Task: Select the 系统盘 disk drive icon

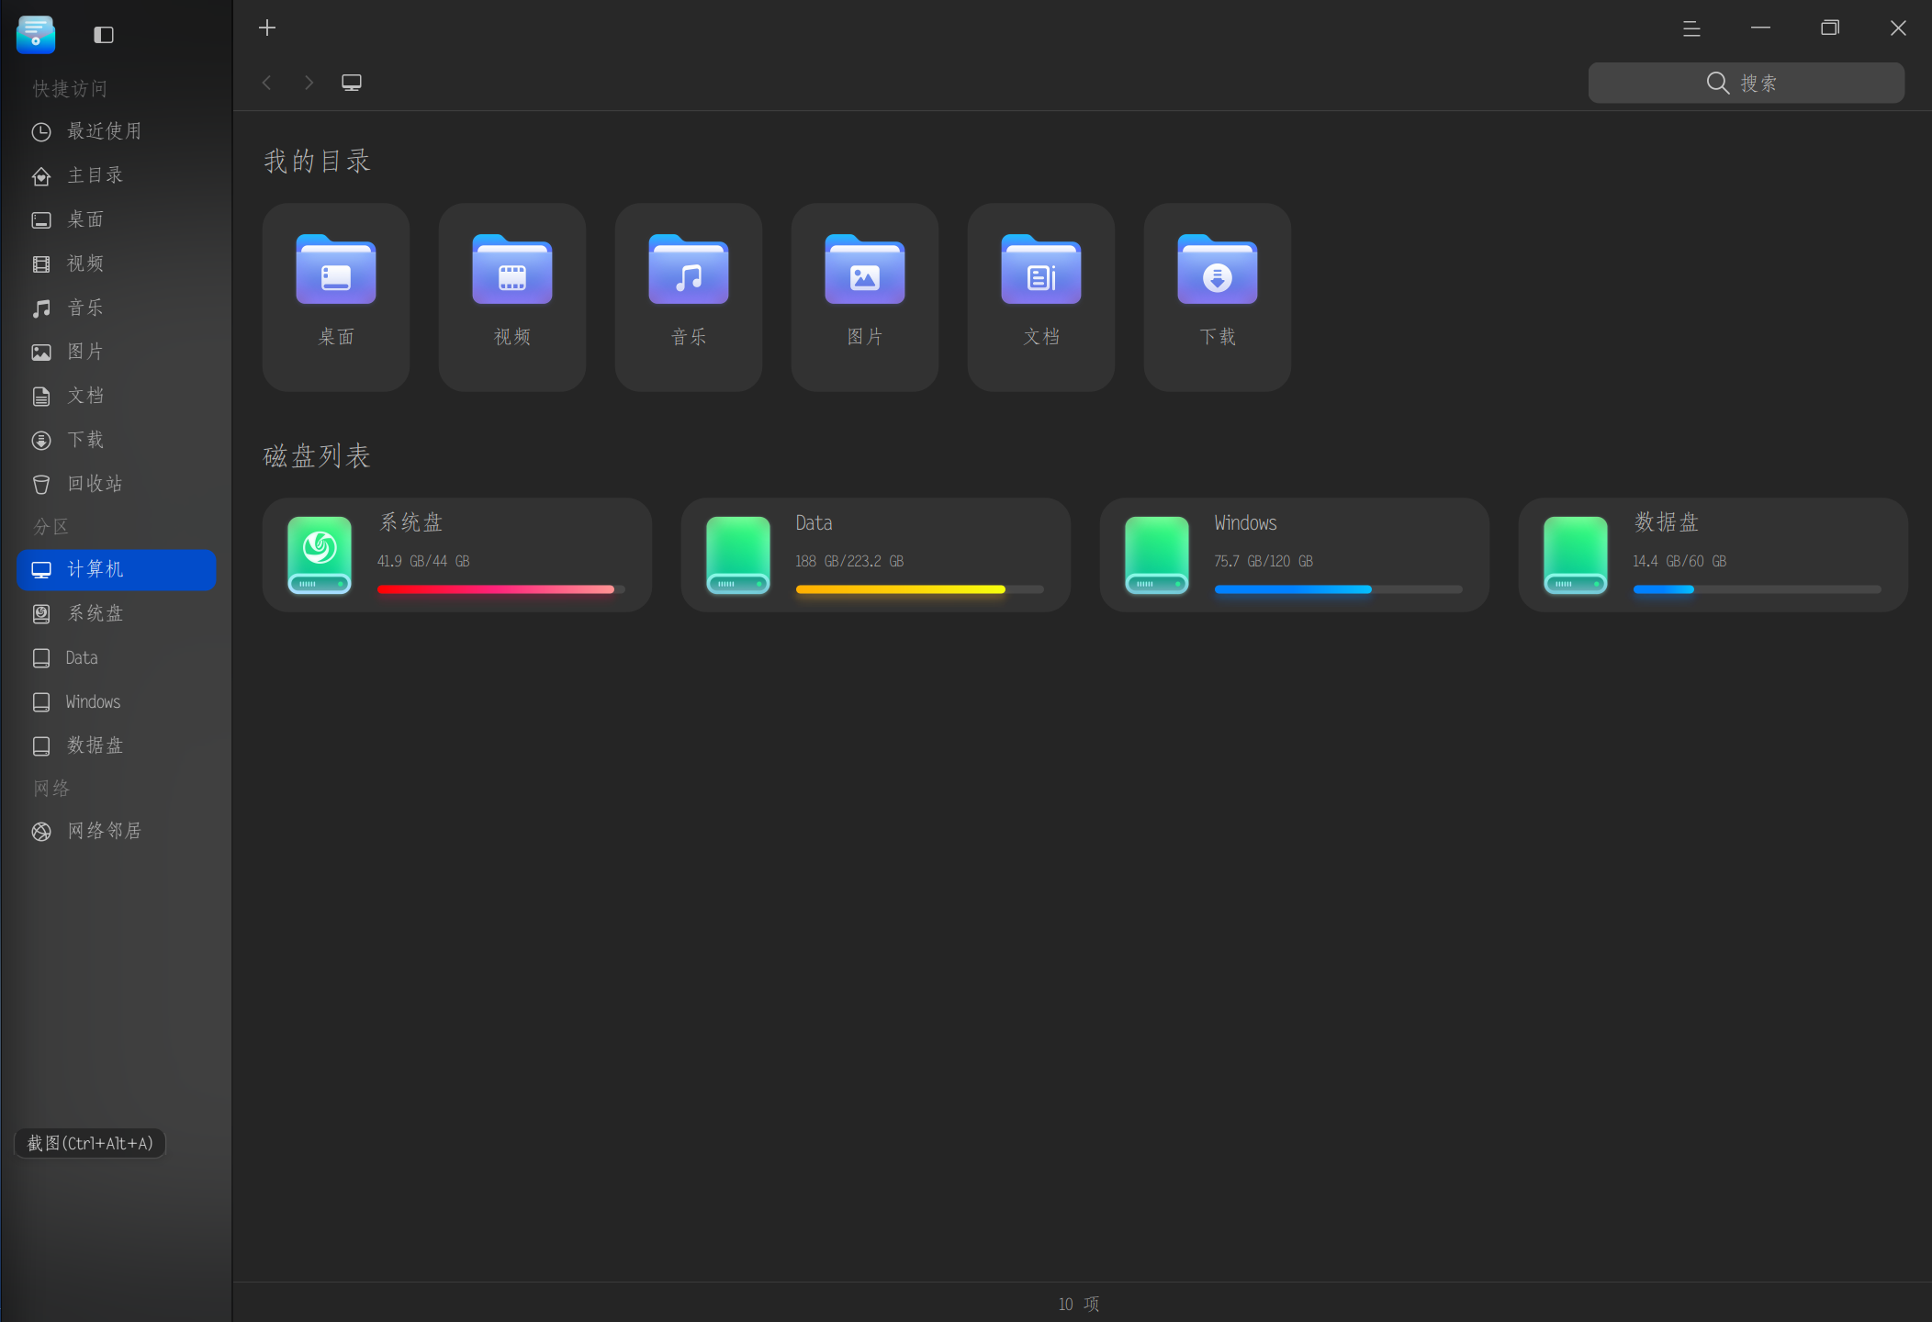Action: [x=320, y=555]
